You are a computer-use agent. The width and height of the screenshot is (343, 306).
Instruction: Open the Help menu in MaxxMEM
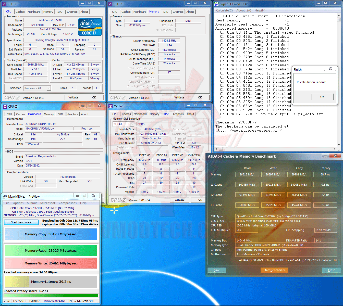83,203
